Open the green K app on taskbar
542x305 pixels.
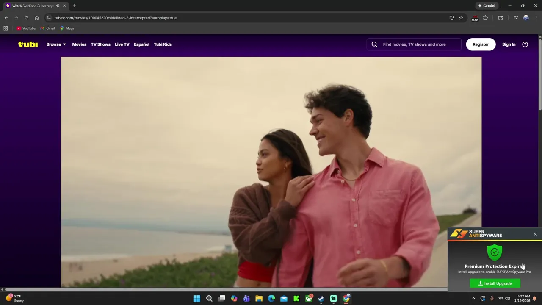296,299
